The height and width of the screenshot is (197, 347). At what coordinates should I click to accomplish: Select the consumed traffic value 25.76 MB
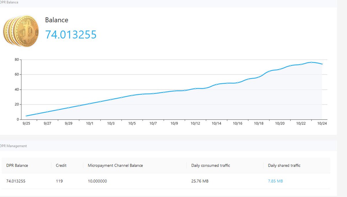point(200,181)
